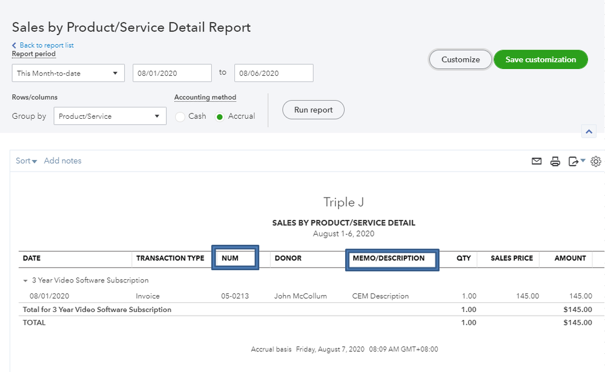605x372 pixels.
Task: Click Add notes link
Action: pos(62,161)
